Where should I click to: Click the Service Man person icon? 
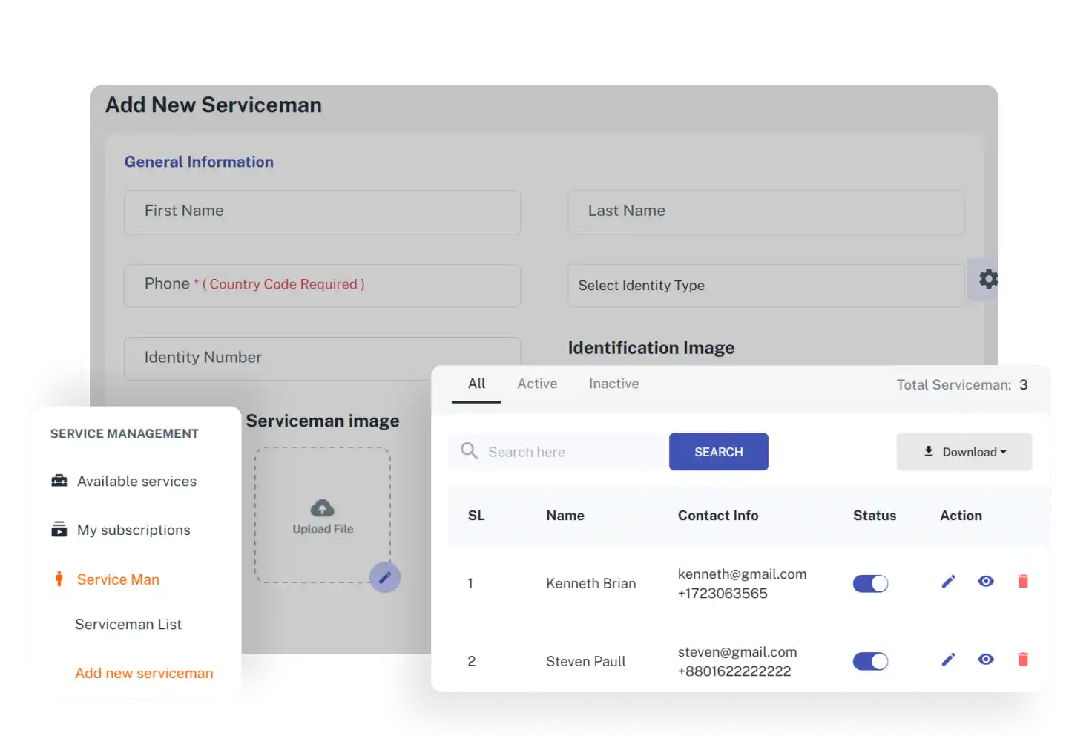tap(59, 579)
